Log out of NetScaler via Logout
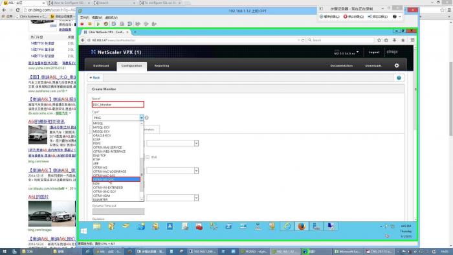This screenshot has height=255, width=453. [374, 52]
